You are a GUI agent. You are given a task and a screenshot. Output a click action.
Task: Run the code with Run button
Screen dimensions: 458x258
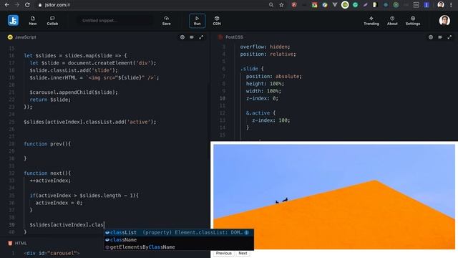click(x=198, y=21)
